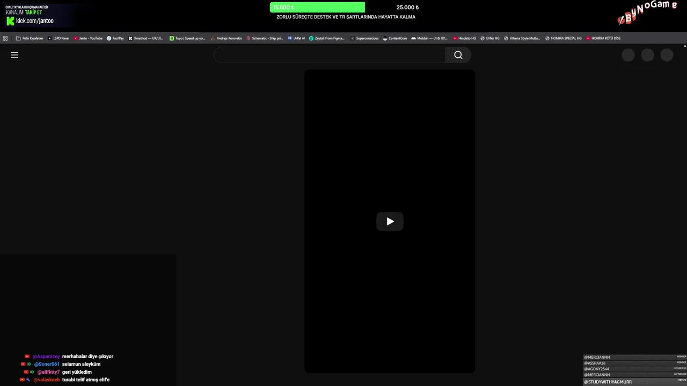Image resolution: width=687 pixels, height=386 pixels.
Task: Click @elifktty7 chat username
Action: pos(48,372)
